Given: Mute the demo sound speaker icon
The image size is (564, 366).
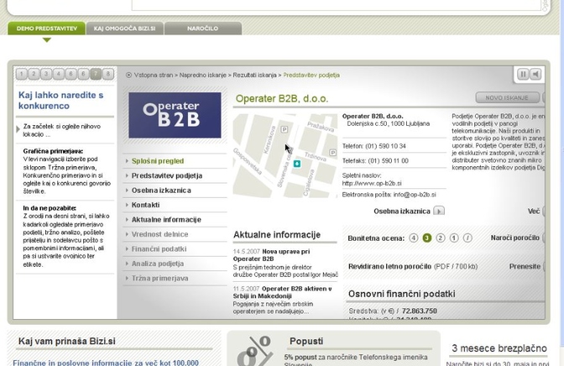Looking at the screenshot, I should pos(535,74).
